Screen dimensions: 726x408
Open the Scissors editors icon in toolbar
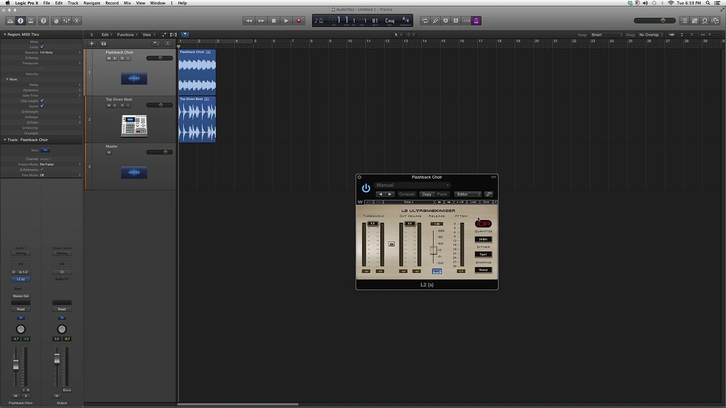77,21
